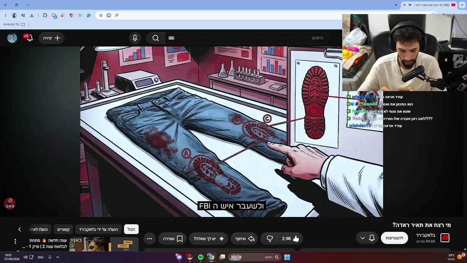Click the video player to pause

pyautogui.click(x=231, y=131)
